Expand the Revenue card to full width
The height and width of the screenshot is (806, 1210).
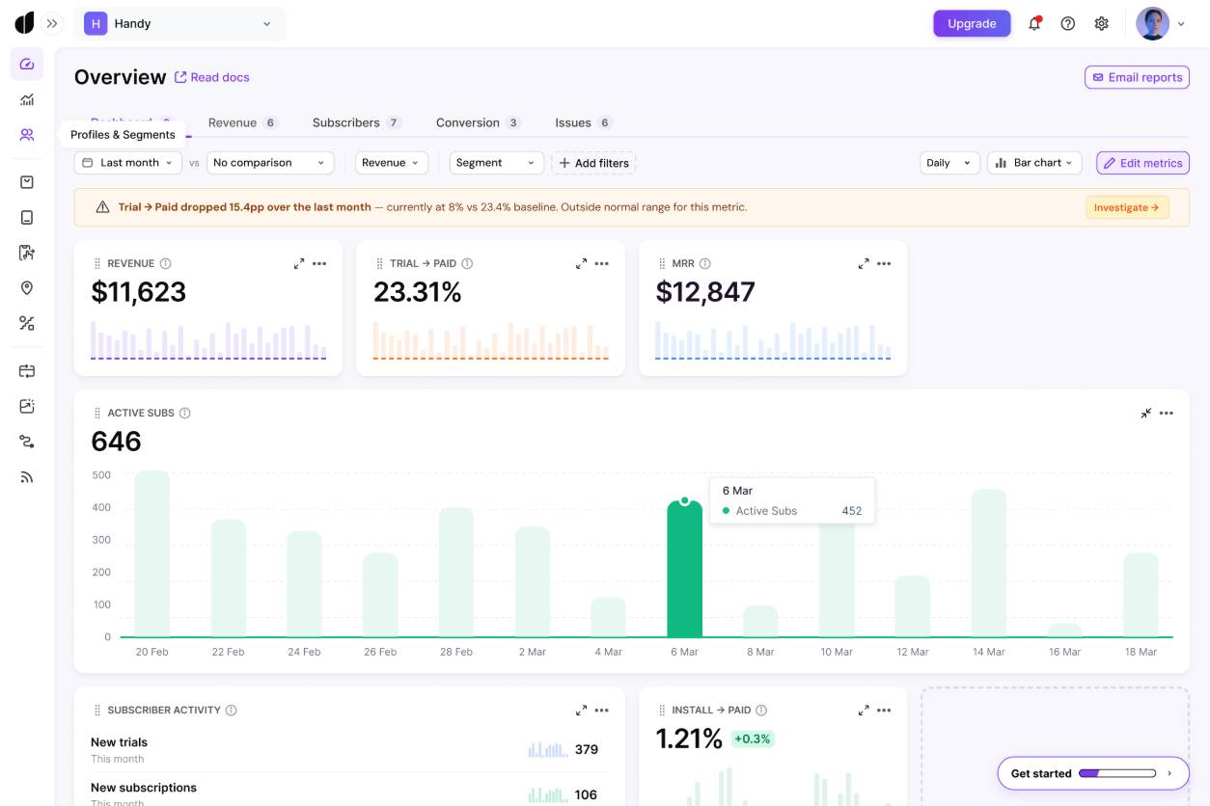[x=299, y=263]
